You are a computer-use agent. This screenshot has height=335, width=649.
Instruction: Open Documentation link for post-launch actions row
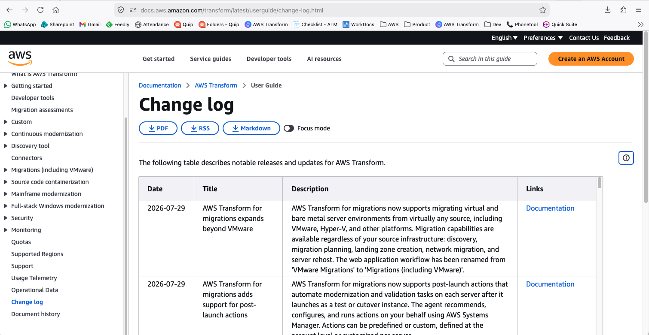[x=550, y=284]
